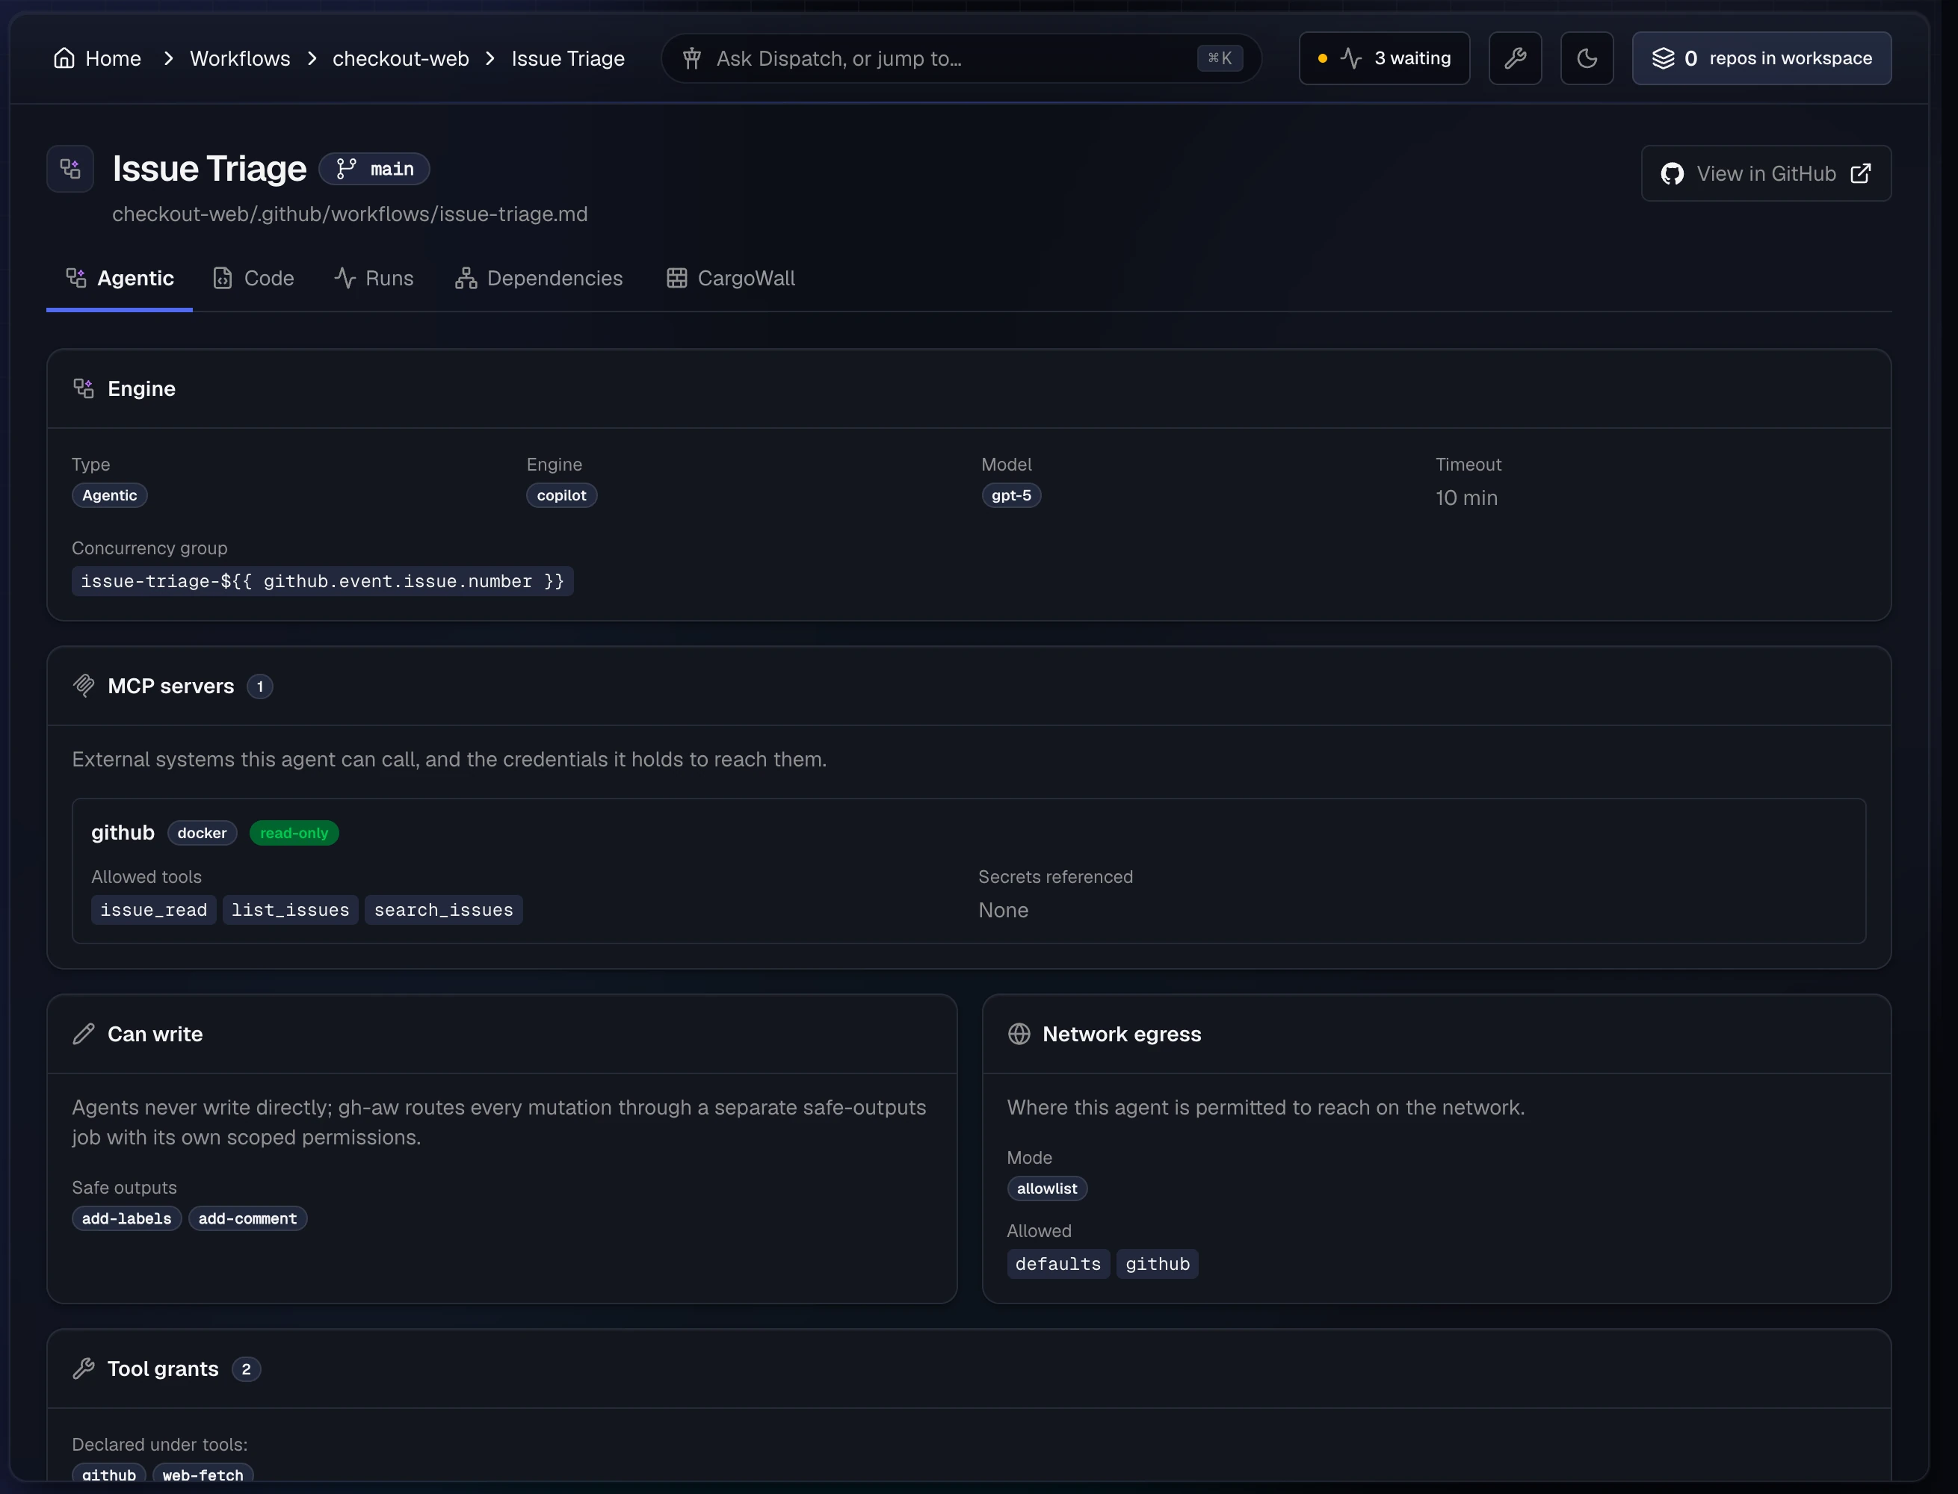Screen dimensions: 1958x1494
Task: Click the activity pulse icon beside 3 waiting
Action: 1350,59
